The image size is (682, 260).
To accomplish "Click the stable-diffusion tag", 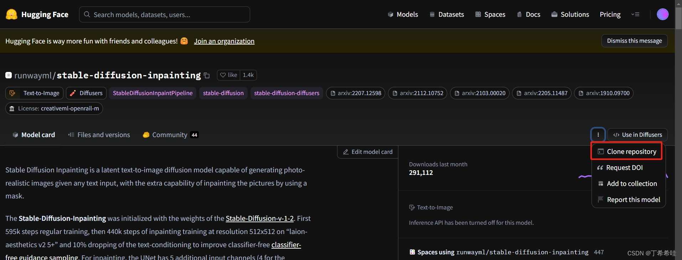I will click(223, 93).
